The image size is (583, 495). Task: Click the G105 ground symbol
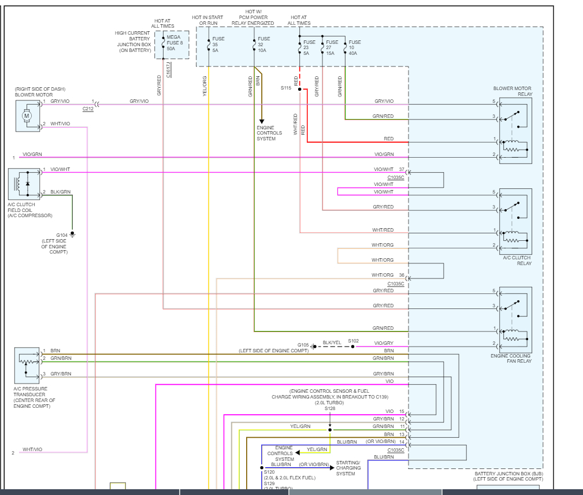point(313,347)
